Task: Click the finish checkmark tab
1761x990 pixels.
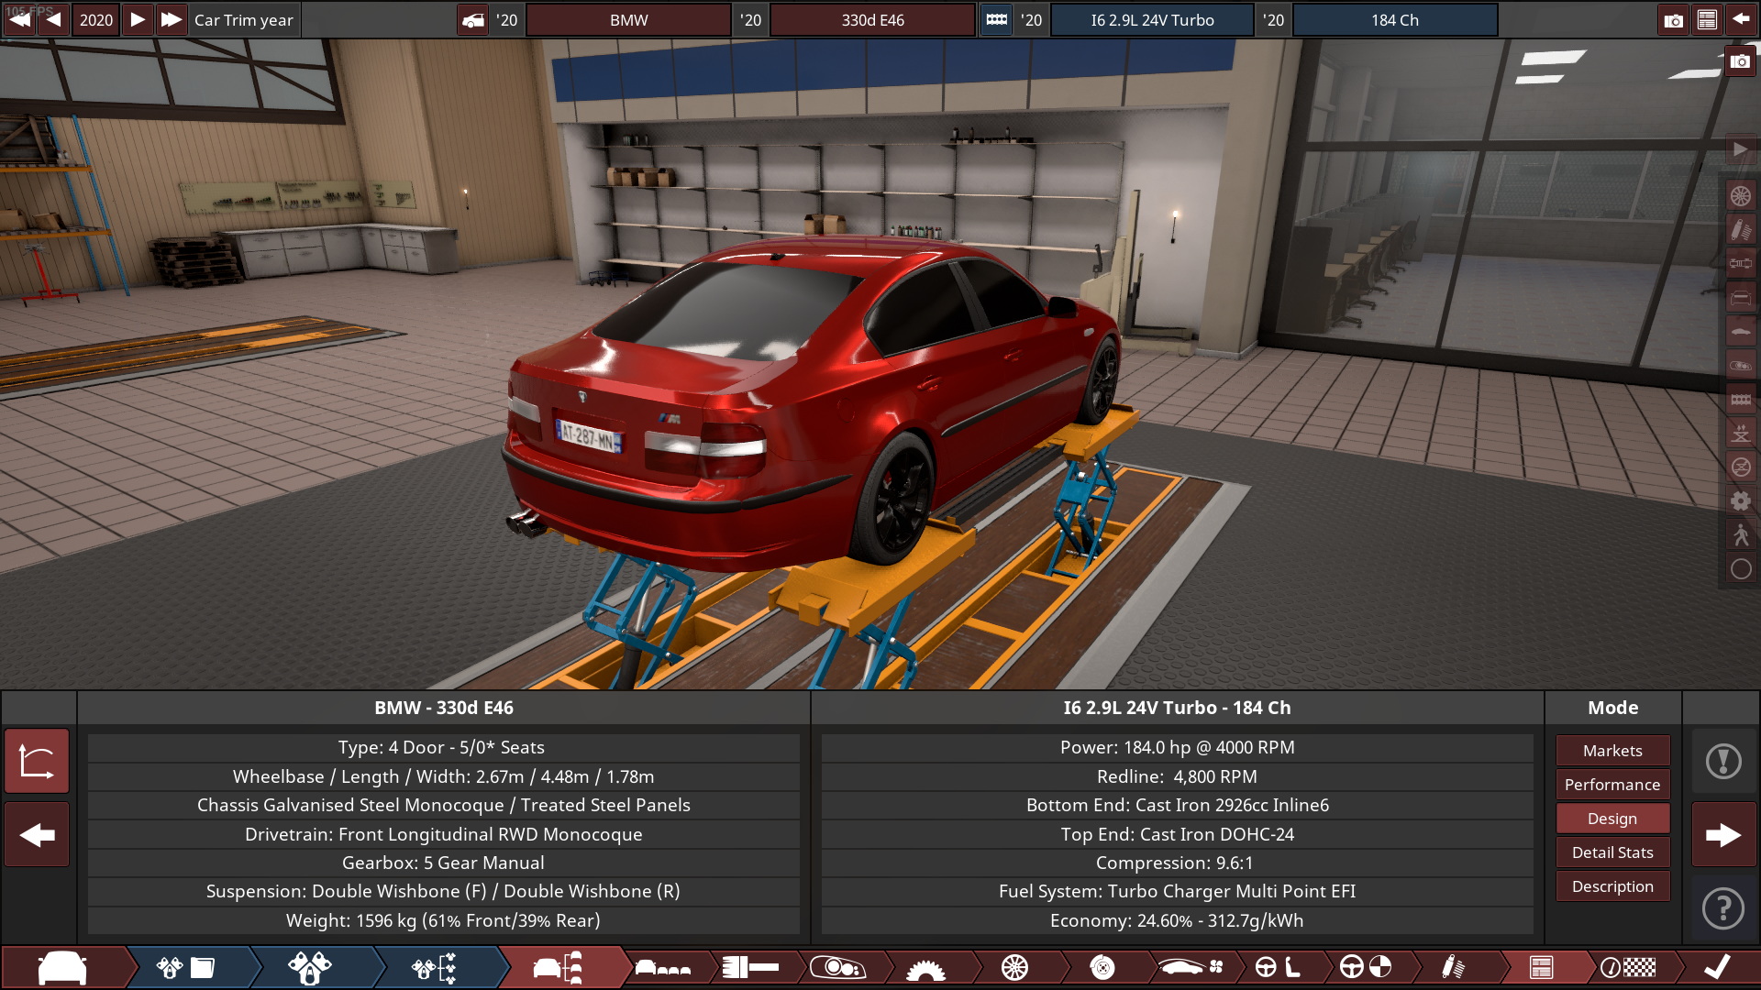Action: 1717,968
